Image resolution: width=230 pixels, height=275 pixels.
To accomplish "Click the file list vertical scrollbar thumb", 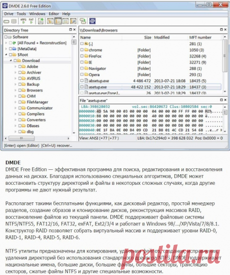I will point(225,56).
